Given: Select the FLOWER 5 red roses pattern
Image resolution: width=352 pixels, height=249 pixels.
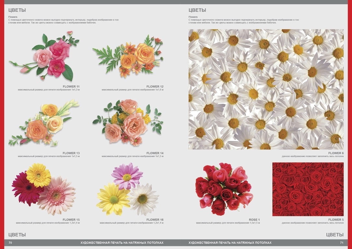Looking at the screenshot, I should pyautogui.click(x=308, y=189).
